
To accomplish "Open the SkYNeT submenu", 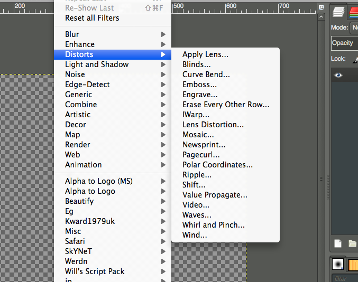I will [x=113, y=251].
